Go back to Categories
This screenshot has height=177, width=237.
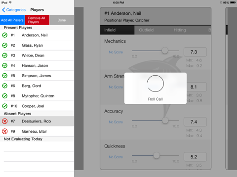pos(14,10)
